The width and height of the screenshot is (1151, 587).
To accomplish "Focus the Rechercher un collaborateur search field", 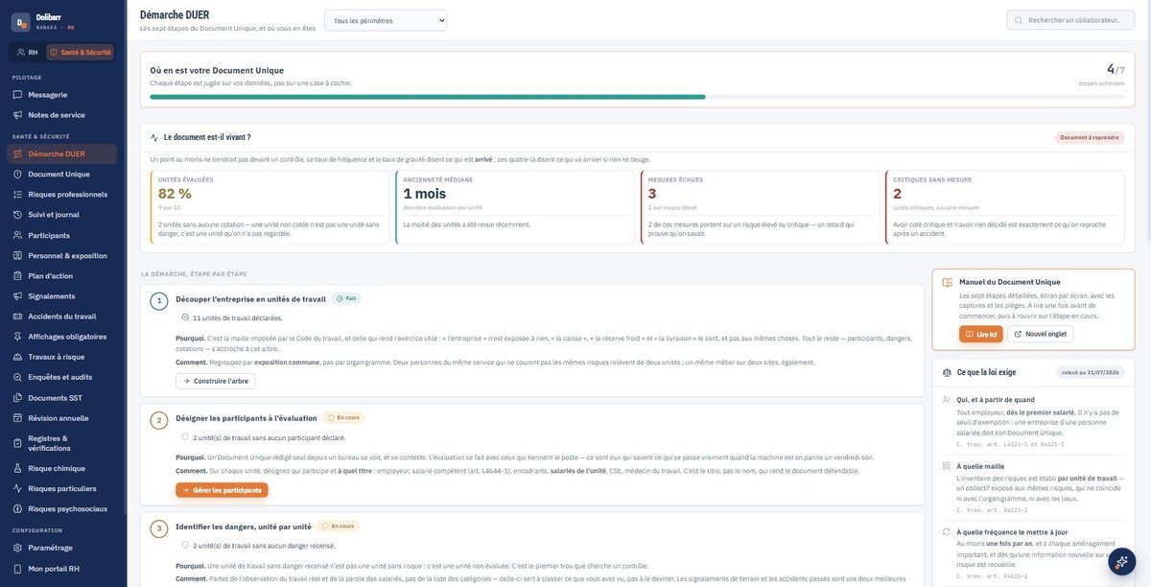I will pyautogui.click(x=1070, y=20).
